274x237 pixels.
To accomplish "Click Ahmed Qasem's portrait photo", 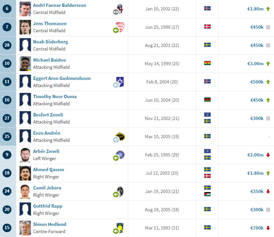I will (x=25, y=173).
